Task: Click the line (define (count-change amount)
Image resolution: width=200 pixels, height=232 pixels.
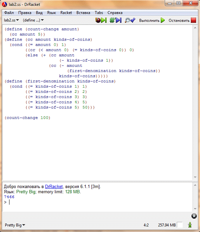Action: pos(42,29)
